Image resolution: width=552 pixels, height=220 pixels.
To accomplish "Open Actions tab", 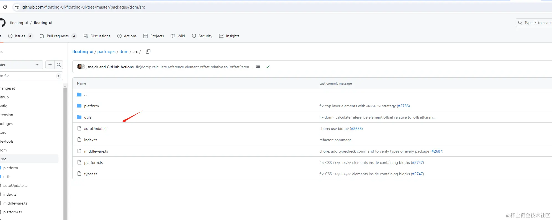I will pyautogui.click(x=127, y=36).
